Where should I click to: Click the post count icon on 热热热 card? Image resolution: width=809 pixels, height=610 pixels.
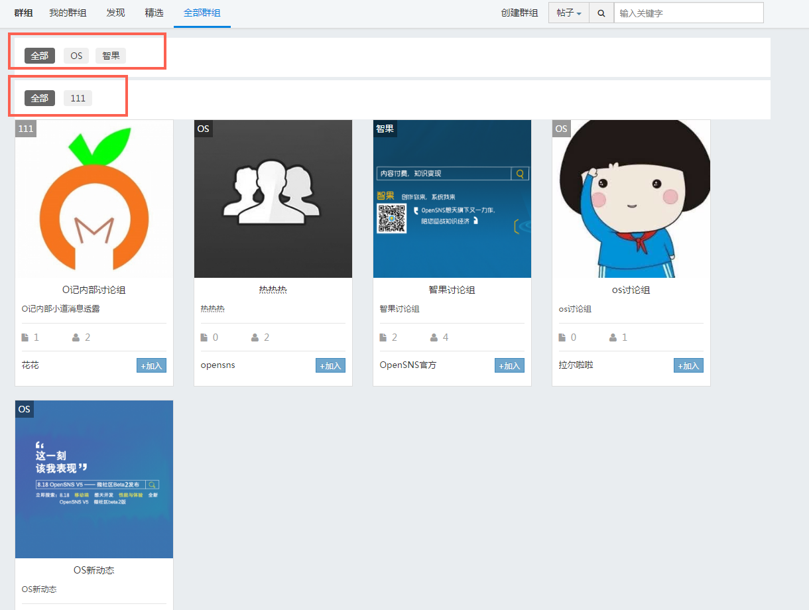(x=204, y=337)
